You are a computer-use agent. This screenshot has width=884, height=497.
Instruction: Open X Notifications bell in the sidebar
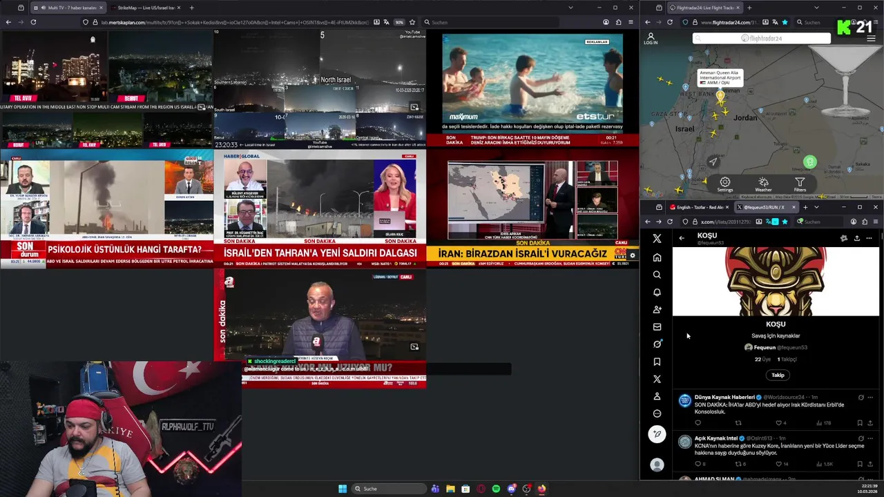pyautogui.click(x=657, y=292)
